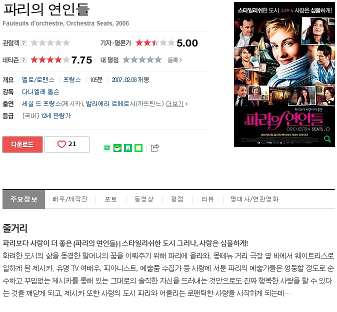Open the external share arrow icon

coord(154,148)
